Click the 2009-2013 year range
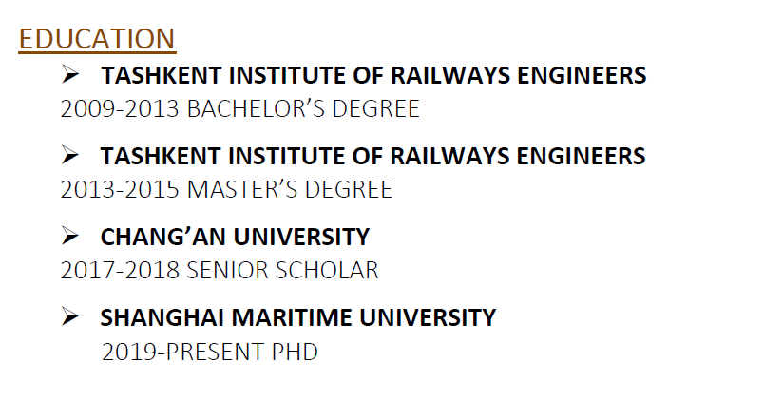 coord(121,109)
